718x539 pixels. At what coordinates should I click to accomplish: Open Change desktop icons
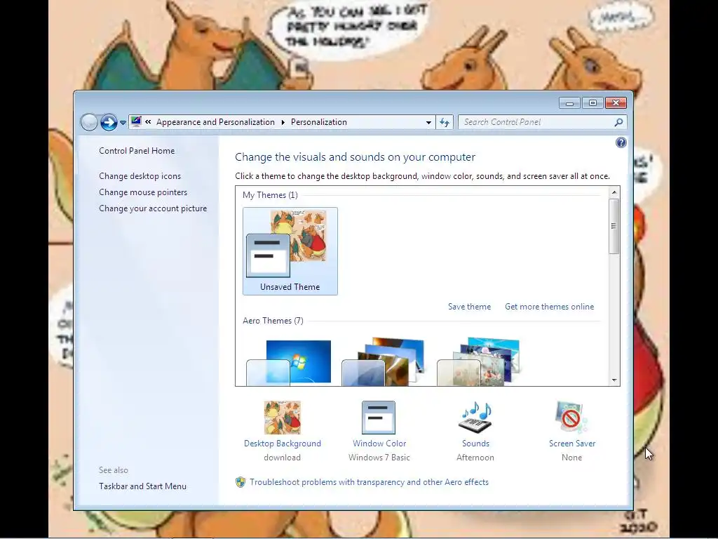[x=140, y=176]
